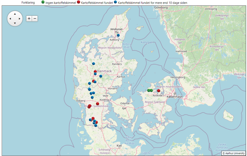Image resolution: width=247 pixels, height=156 pixels.
Task: Pan the map down with the arrow
Action: pos(15,23)
